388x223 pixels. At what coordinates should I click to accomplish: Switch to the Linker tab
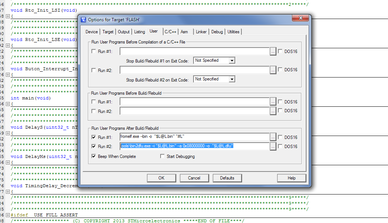pos(201,32)
